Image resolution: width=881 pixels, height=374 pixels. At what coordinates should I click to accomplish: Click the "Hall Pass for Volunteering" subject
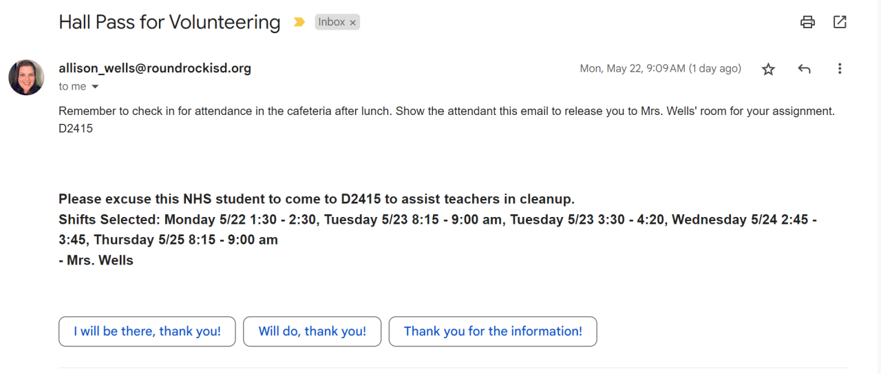(x=169, y=22)
